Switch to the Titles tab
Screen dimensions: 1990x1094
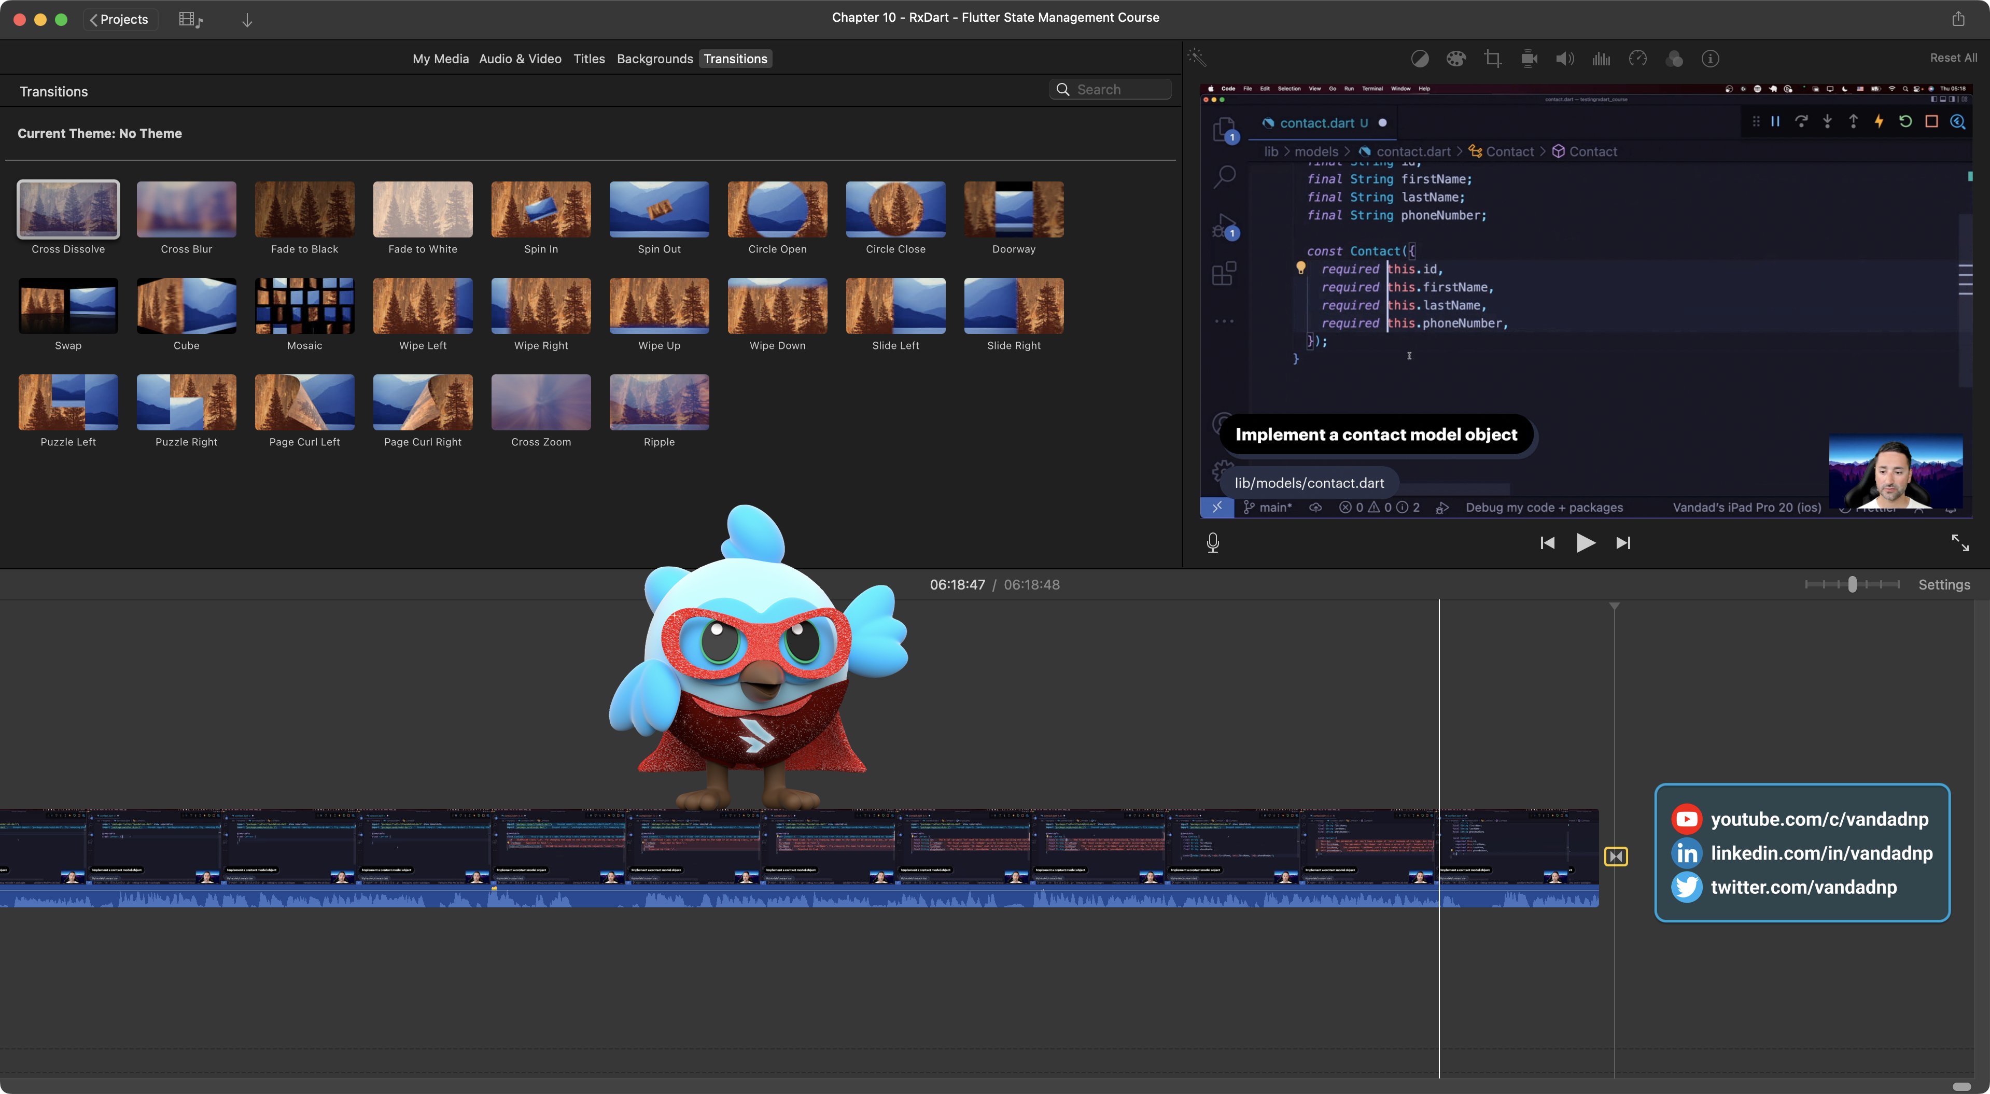click(588, 59)
